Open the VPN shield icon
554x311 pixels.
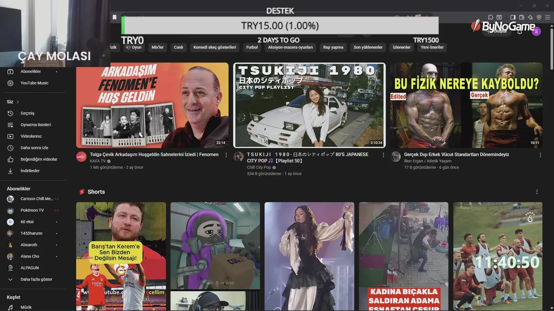click(539, 17)
